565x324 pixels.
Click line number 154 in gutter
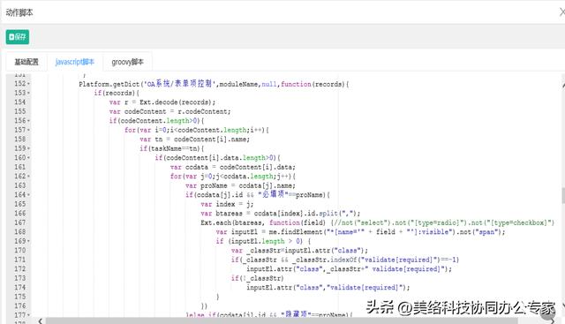19,102
